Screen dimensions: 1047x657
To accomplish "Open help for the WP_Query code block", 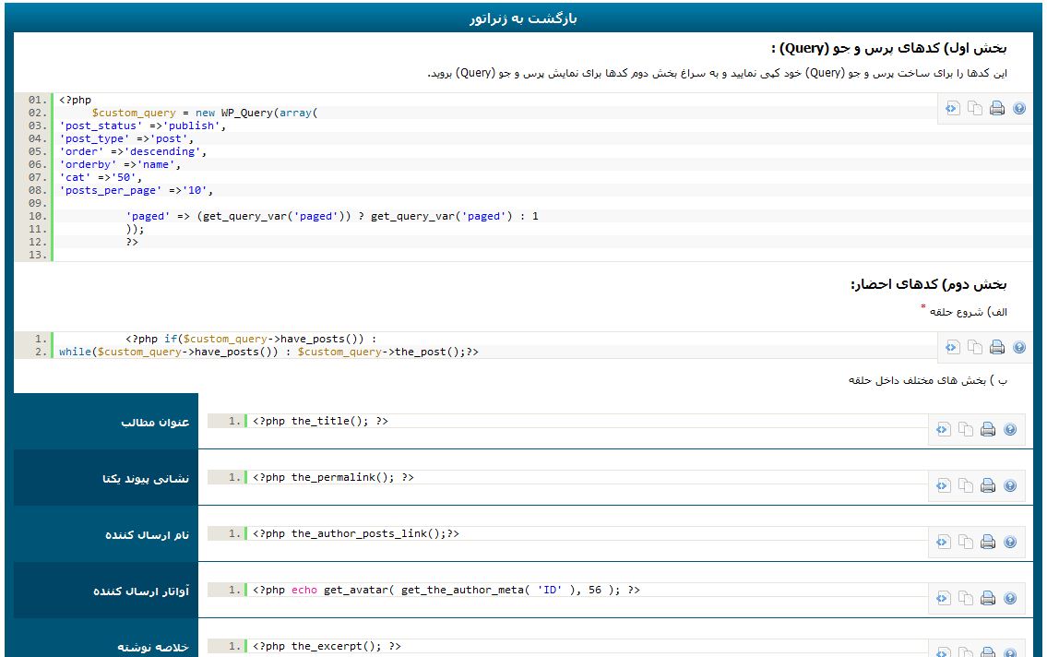I will [1019, 108].
